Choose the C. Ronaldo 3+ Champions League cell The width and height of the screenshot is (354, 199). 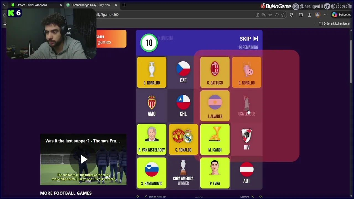click(246, 72)
